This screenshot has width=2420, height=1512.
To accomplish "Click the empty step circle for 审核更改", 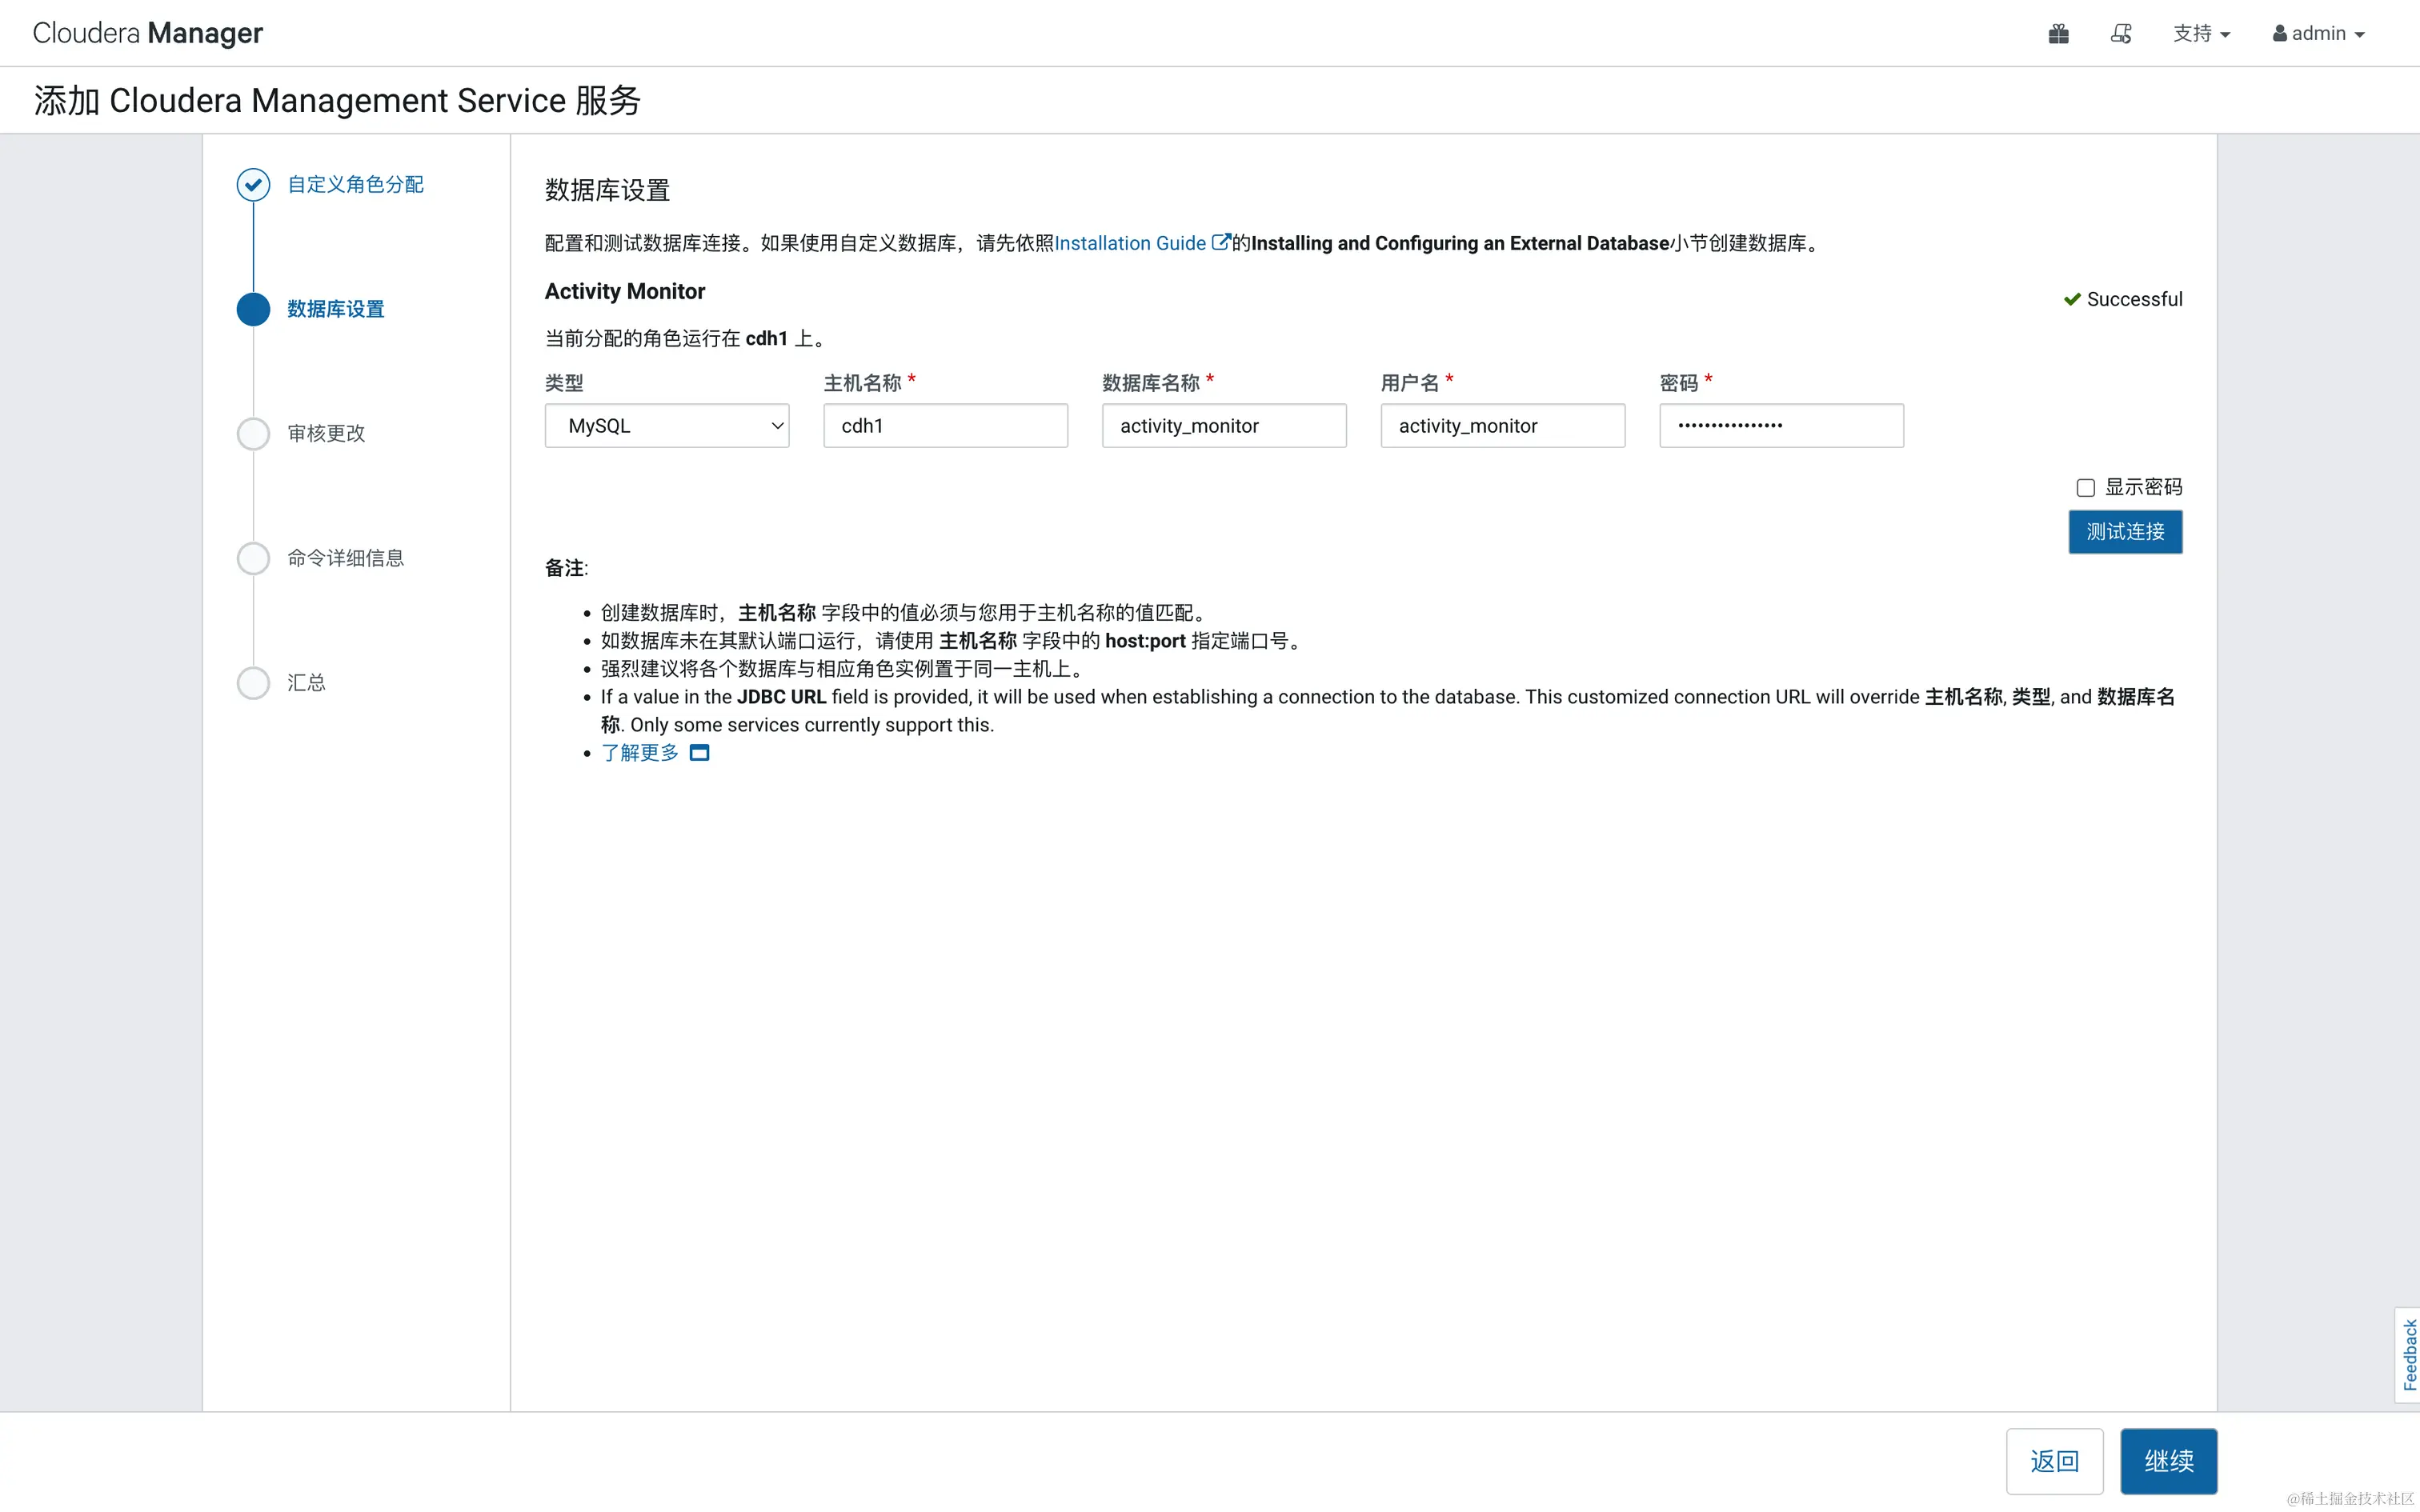I will coord(253,434).
